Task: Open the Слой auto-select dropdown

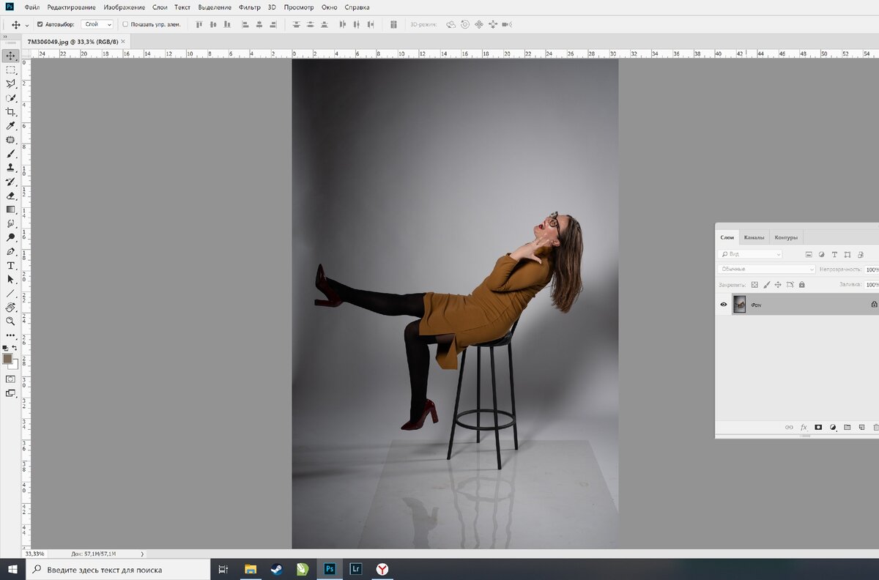Action: [97, 24]
